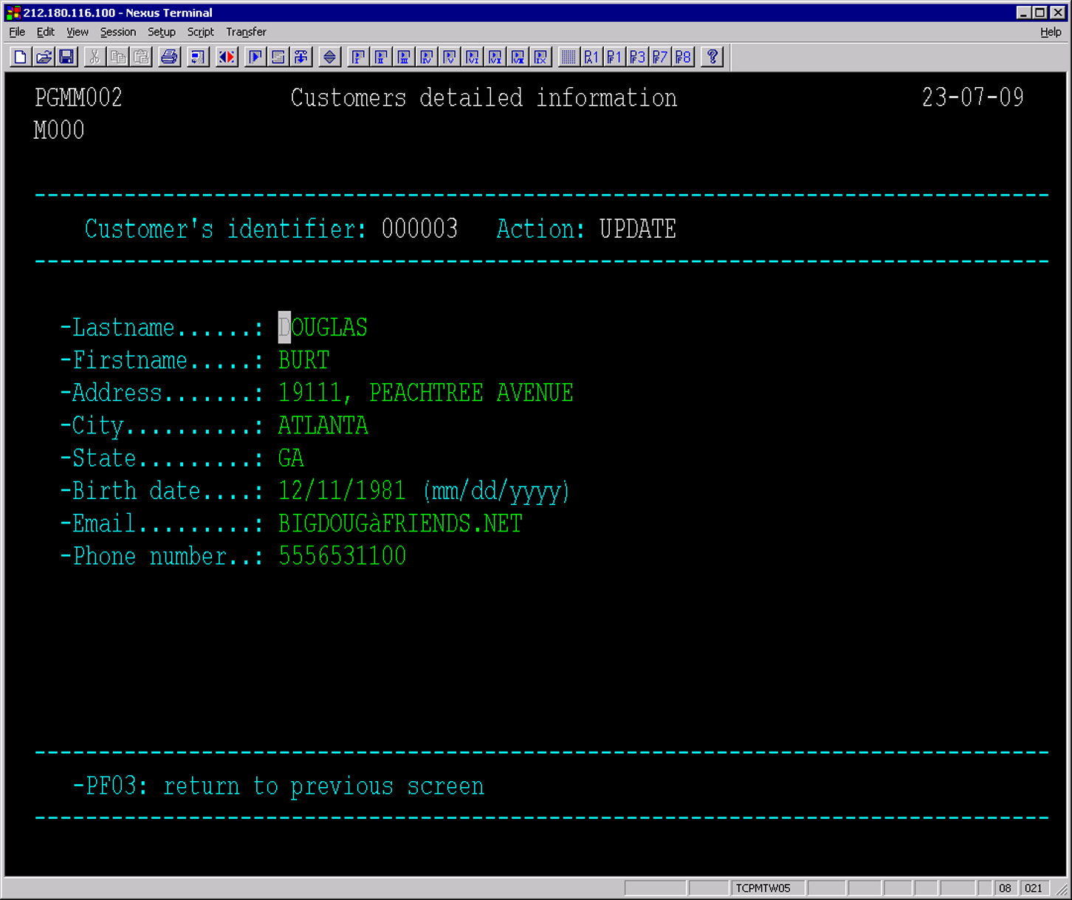Open the Help menu
Viewport: 1072px width, 900px height.
click(x=1051, y=32)
